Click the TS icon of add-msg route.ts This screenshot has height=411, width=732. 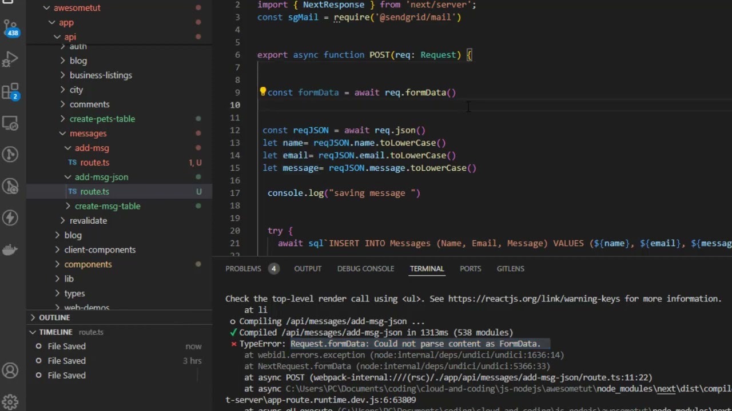73,163
